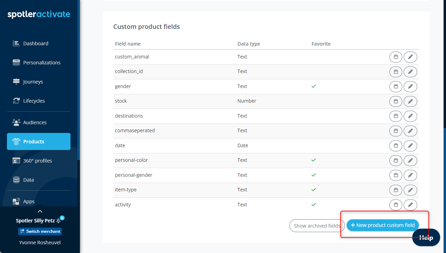Open 360° profiles

click(x=39, y=161)
